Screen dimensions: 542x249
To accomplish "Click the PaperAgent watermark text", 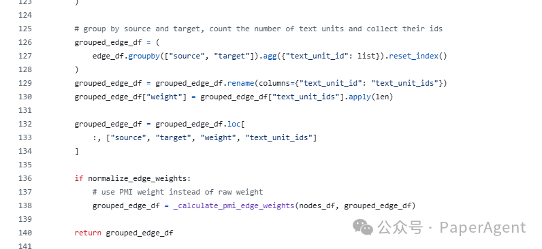I will click(x=483, y=228).
